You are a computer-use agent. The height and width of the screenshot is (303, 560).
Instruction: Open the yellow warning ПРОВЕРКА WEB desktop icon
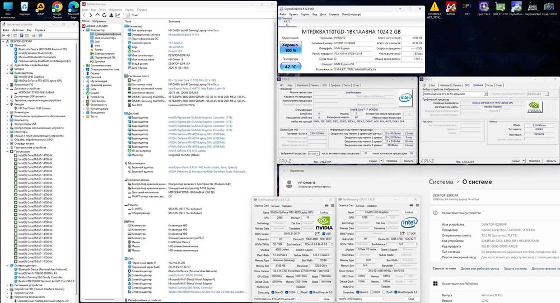pos(435,10)
